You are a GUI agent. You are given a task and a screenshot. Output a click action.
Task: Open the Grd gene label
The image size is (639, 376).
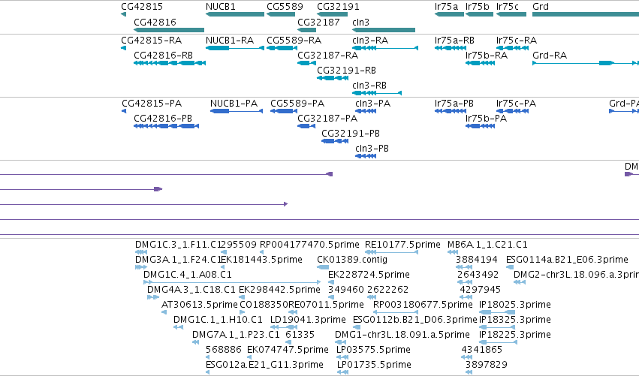541,7
